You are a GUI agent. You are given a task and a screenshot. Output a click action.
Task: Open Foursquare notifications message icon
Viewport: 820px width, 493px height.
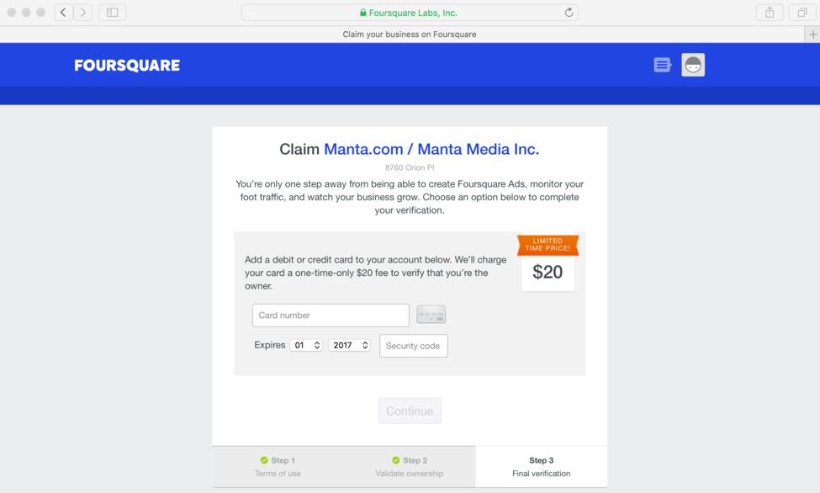tap(662, 65)
